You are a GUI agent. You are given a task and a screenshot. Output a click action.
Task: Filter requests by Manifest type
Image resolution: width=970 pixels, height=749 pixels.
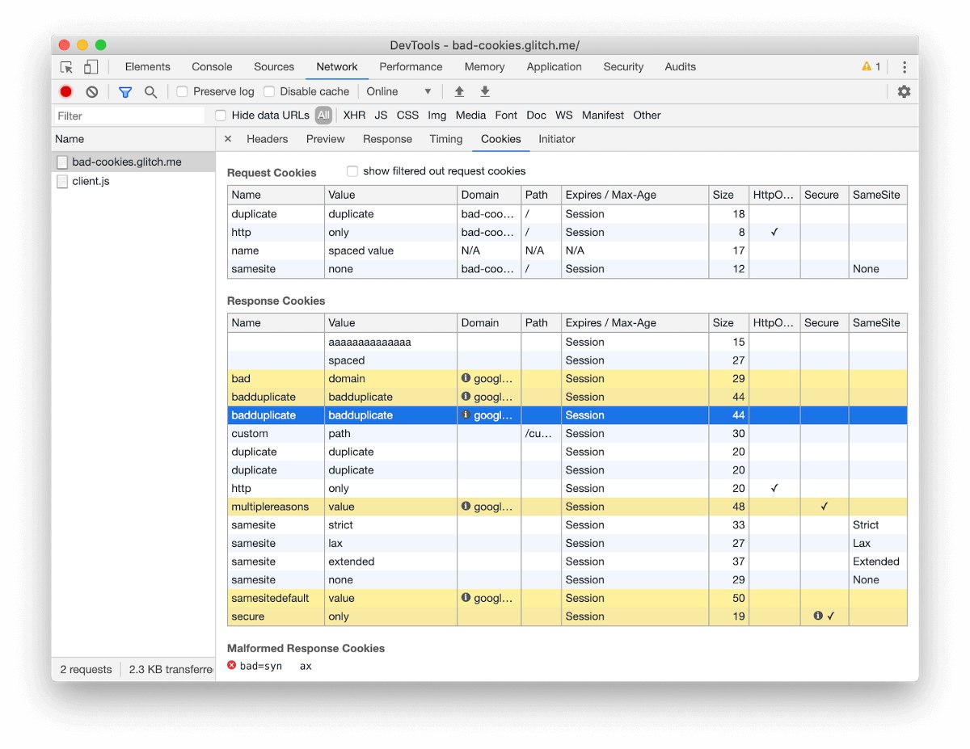coord(603,116)
